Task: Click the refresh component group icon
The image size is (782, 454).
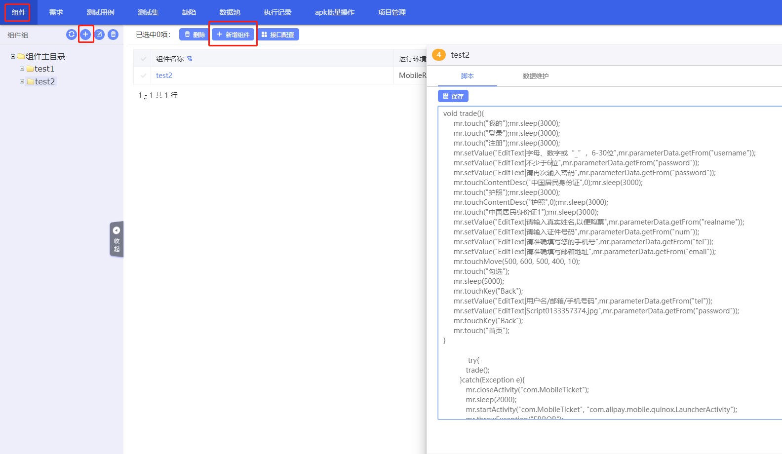Action: tap(72, 35)
